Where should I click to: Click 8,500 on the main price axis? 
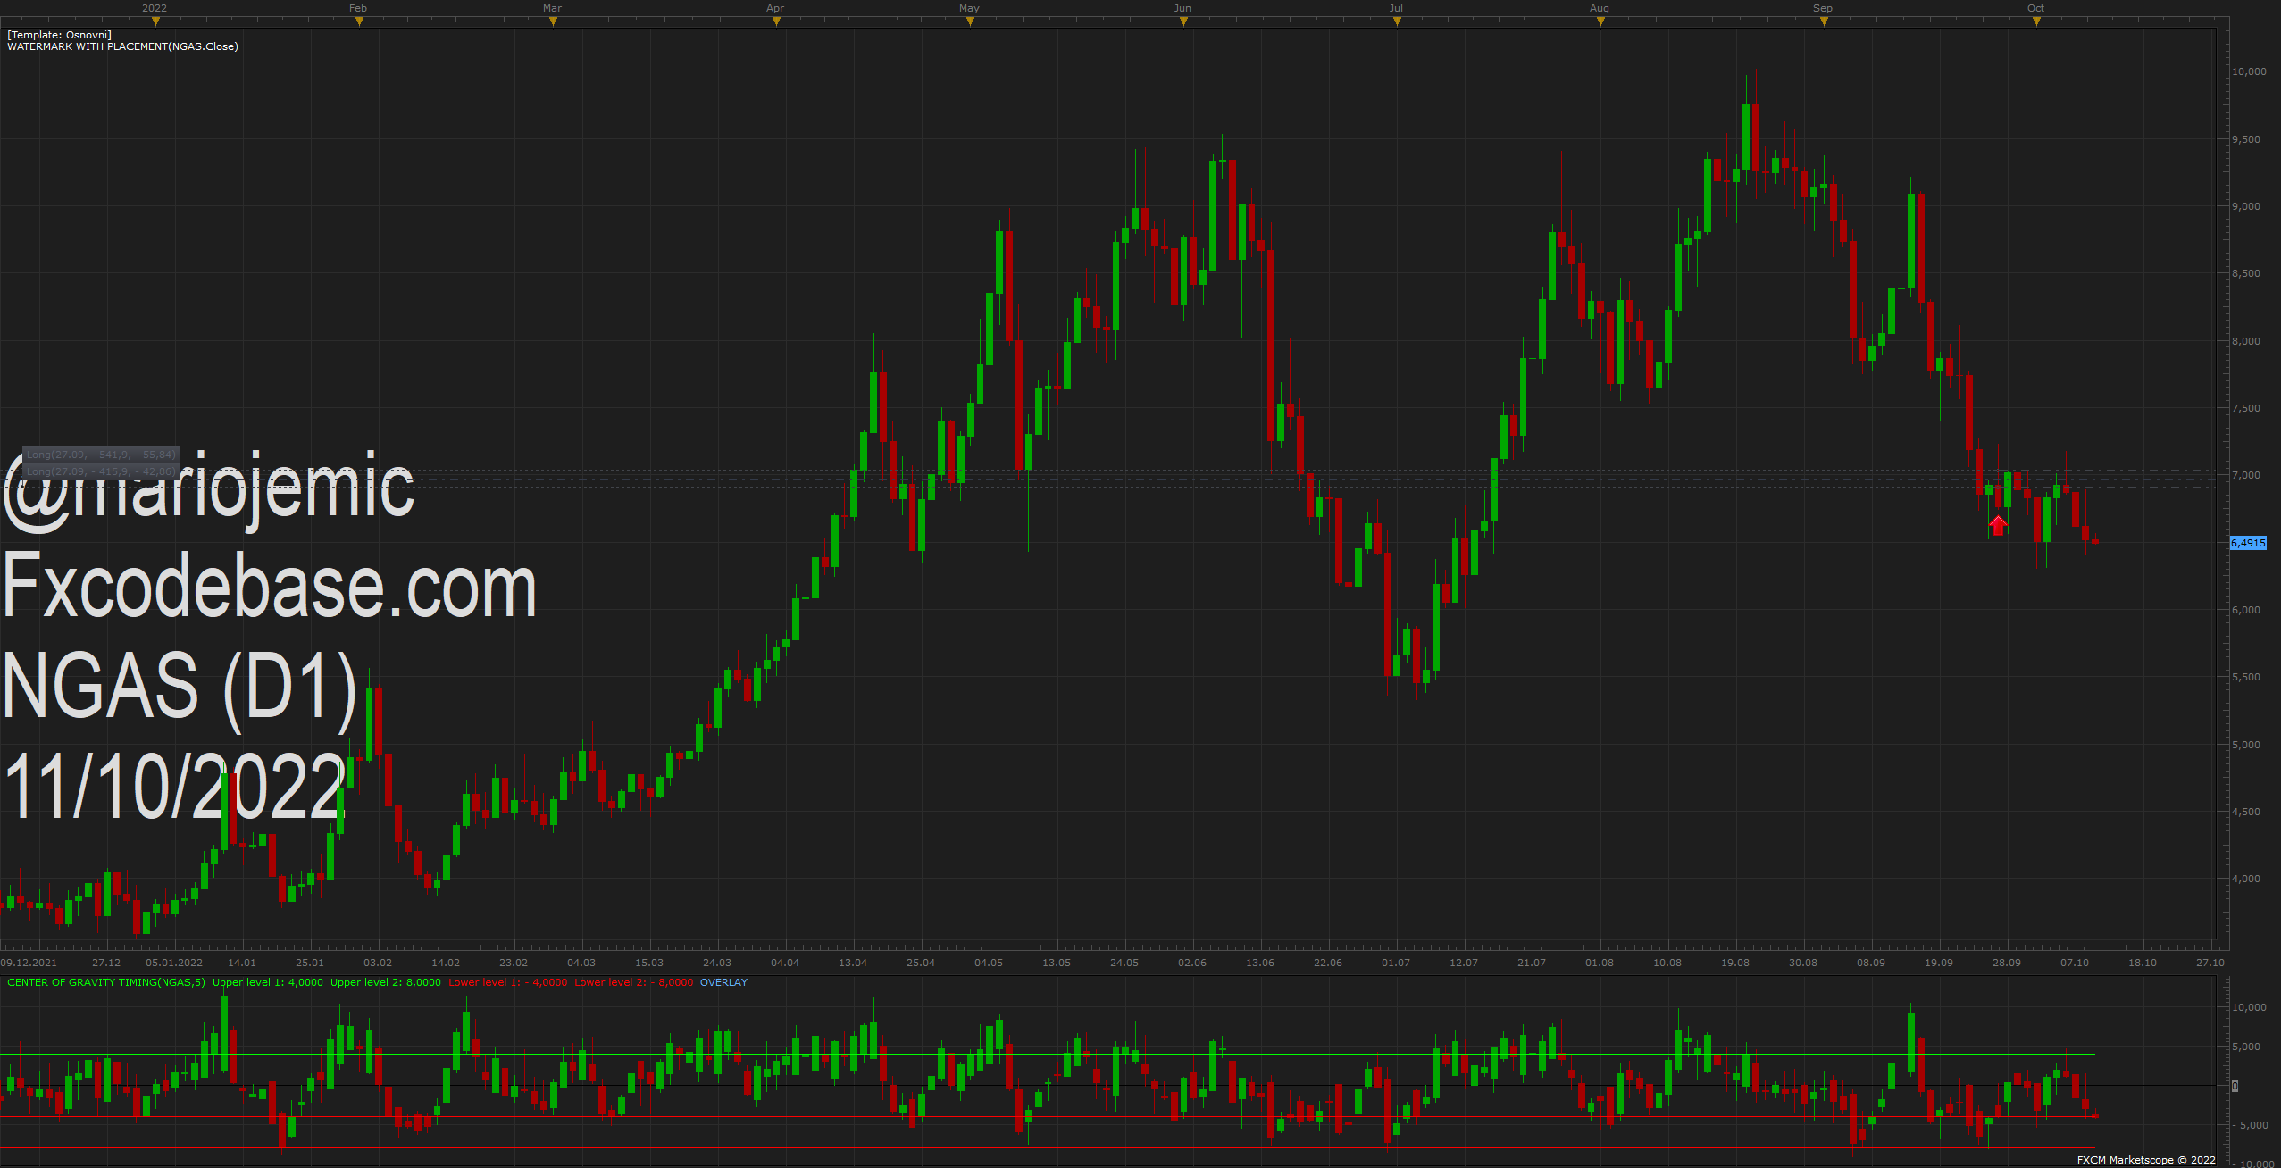pos(2246,273)
